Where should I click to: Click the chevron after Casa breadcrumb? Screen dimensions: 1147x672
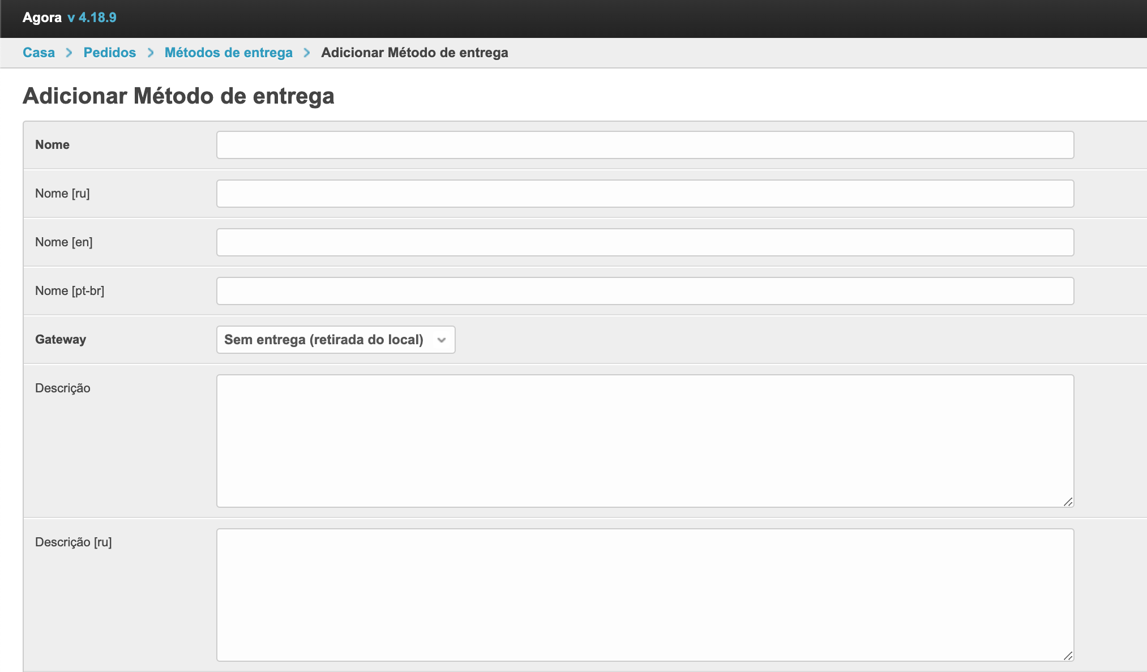tap(69, 53)
